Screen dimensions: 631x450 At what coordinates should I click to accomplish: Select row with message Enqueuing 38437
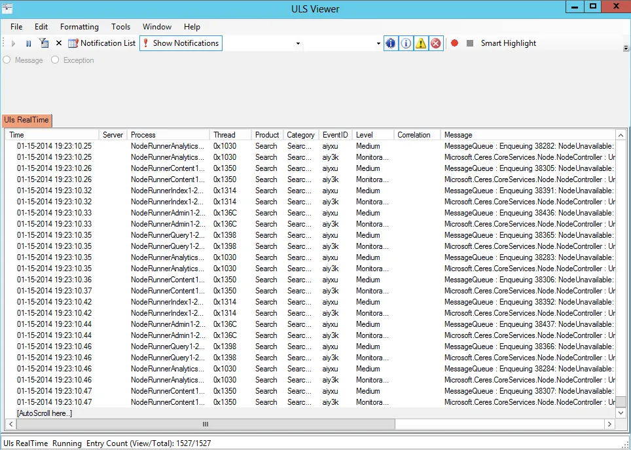310,324
